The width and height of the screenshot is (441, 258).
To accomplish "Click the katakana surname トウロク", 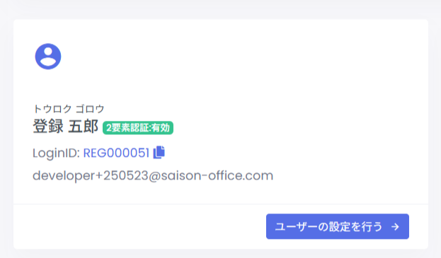I will click(52, 109).
